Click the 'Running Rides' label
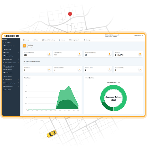147x150 pixels. coord(89,68)
